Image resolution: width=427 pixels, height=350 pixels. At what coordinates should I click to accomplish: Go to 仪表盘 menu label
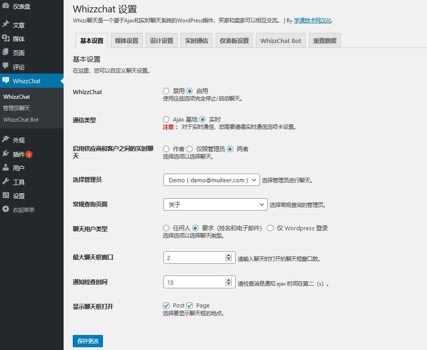[22, 6]
